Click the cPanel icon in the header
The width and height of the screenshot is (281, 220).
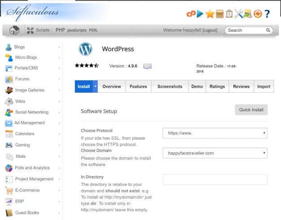coord(191,13)
